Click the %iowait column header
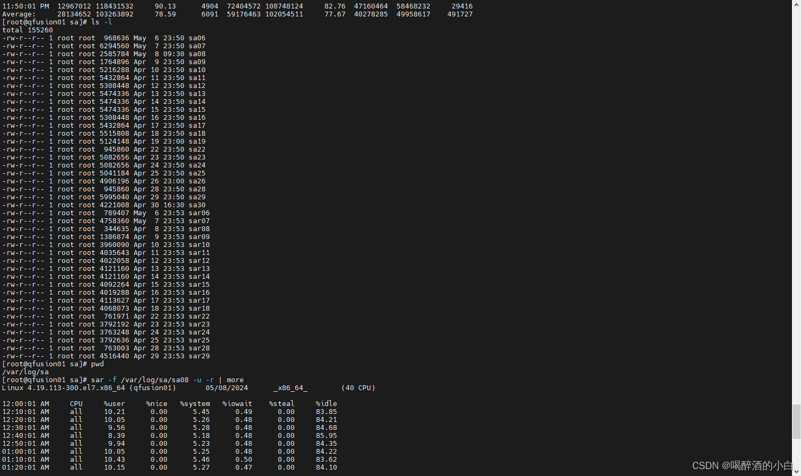The width and height of the screenshot is (801, 476). click(237, 403)
